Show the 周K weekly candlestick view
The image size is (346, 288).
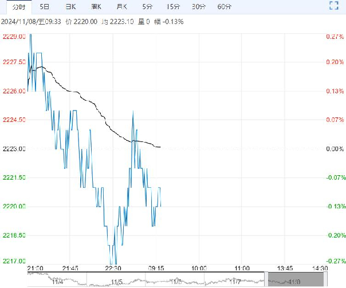96,7
